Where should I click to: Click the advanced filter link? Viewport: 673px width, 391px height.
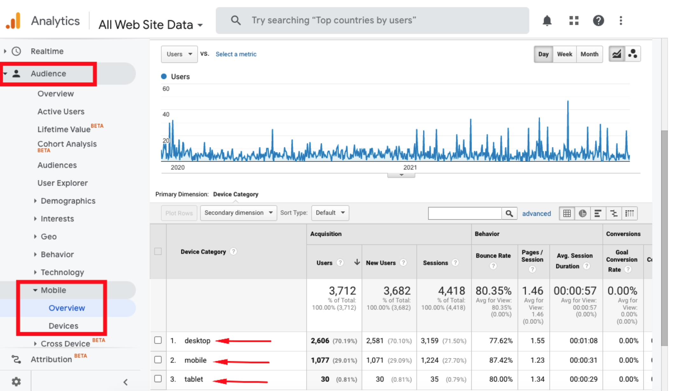tap(536, 214)
